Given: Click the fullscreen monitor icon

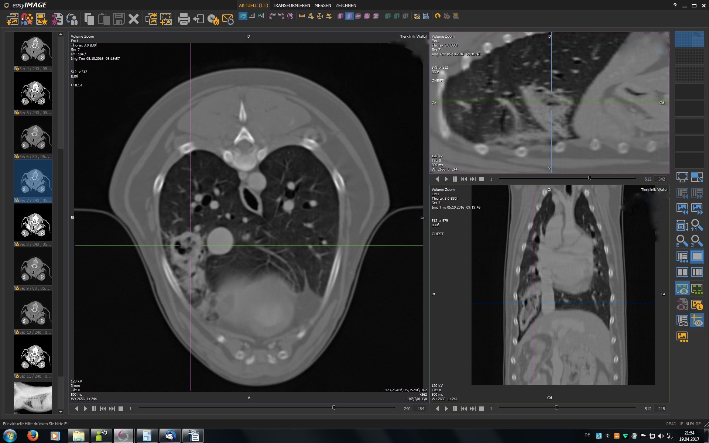Looking at the screenshot, I should tap(682, 178).
